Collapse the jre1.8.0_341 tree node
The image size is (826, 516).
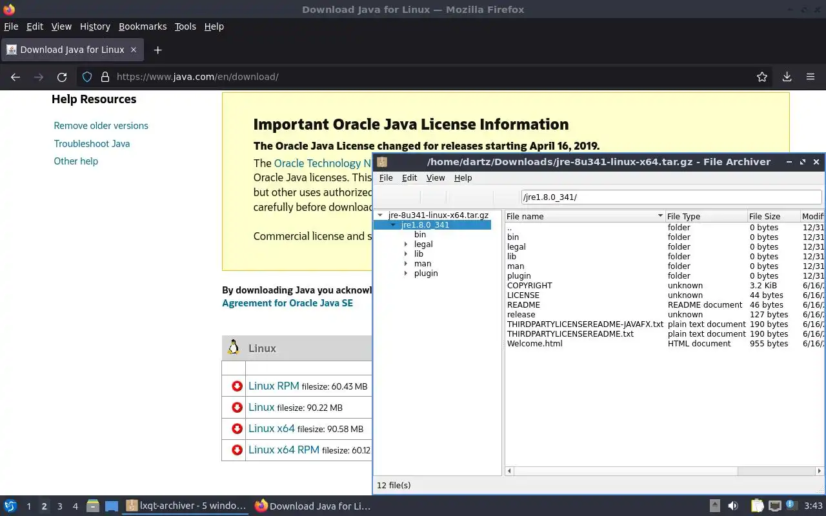coord(393,225)
